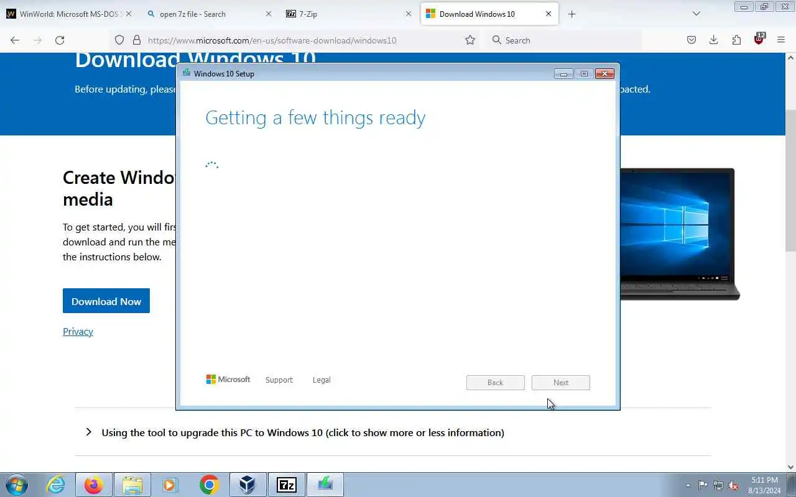
Task: Save page to Pocket
Action: tap(691, 40)
